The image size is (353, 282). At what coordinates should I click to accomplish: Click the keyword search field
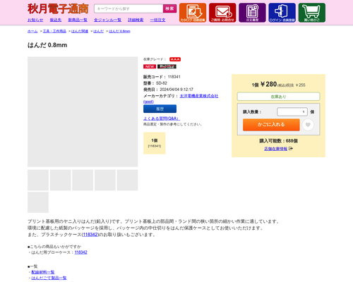coord(128,8)
